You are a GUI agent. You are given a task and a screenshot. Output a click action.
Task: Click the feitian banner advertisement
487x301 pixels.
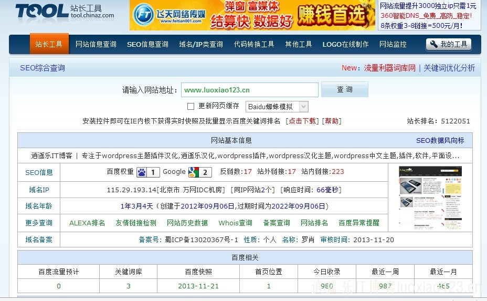(x=252, y=15)
